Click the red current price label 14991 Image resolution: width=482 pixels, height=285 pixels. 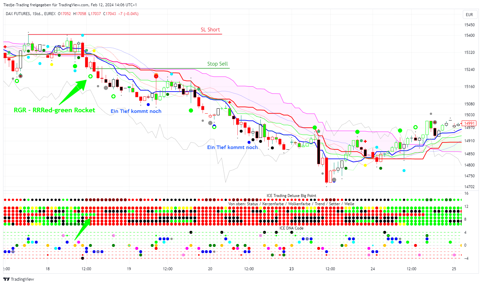point(469,123)
